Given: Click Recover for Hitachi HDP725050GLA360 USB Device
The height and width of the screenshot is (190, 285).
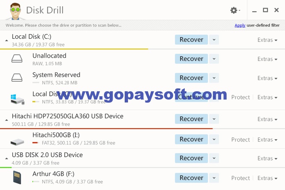Looking at the screenshot, I should (x=191, y=119).
